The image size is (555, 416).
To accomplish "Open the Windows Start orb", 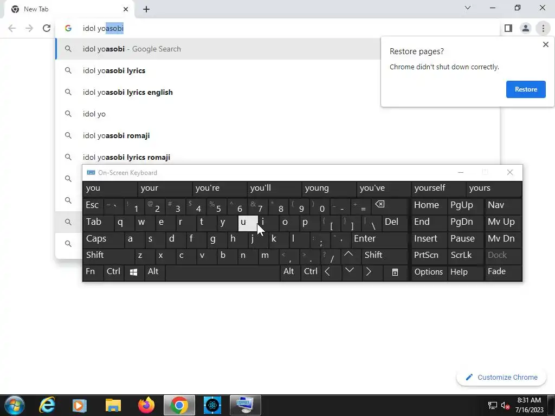I will tap(14, 405).
